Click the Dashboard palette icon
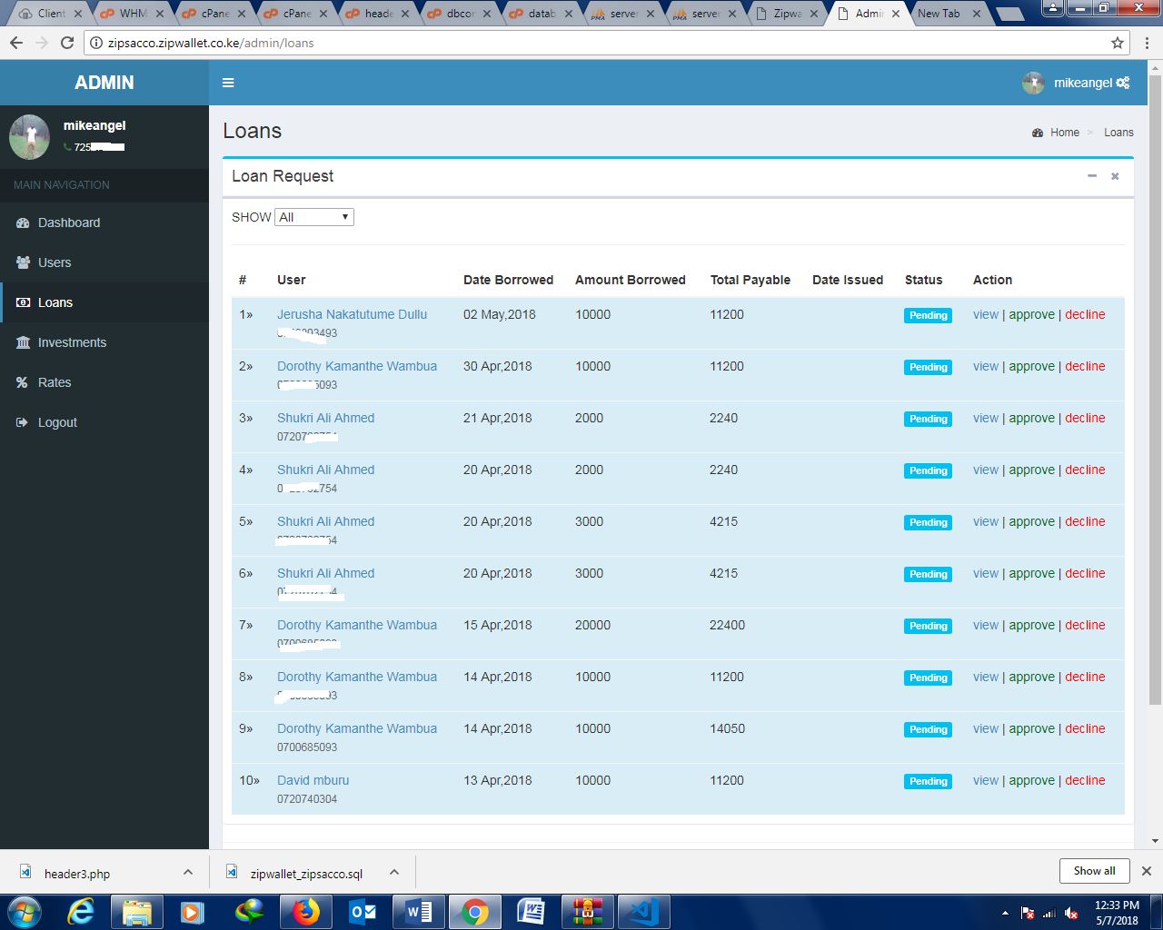 pyautogui.click(x=23, y=223)
